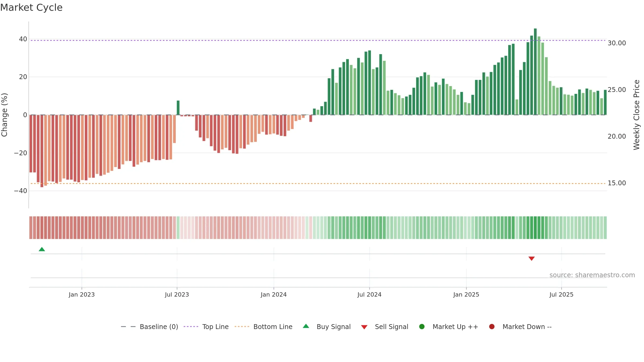Click the lowest red bar below Bottom Line
This screenshot has width=644, height=362.
(42, 151)
